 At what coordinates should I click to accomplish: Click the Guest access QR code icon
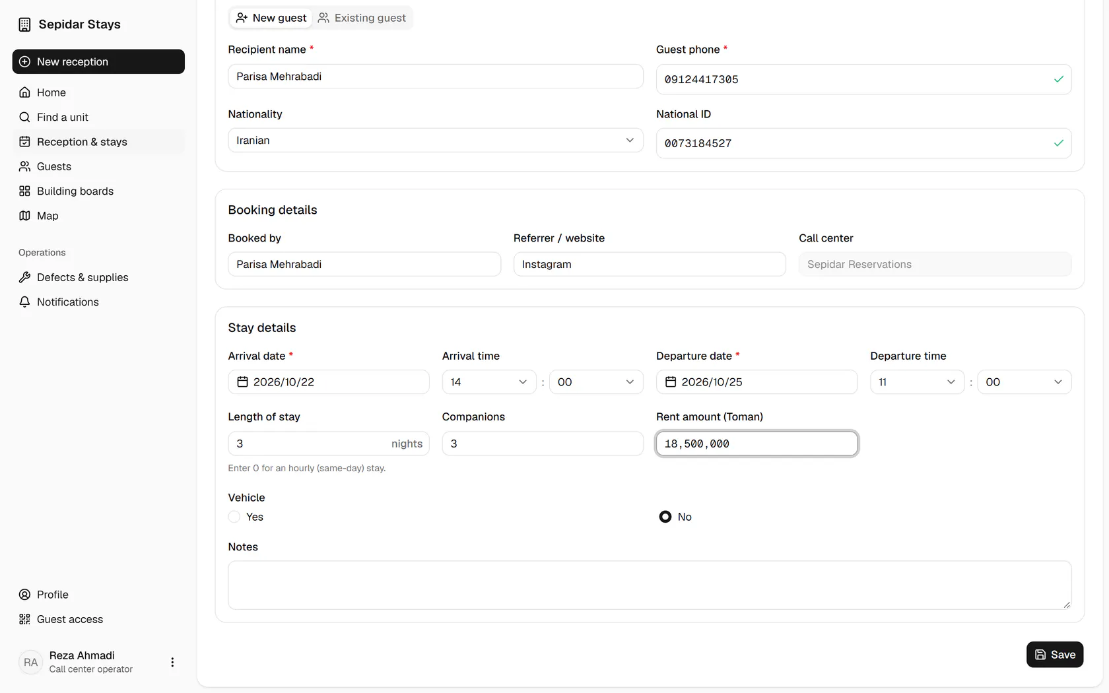click(x=24, y=619)
